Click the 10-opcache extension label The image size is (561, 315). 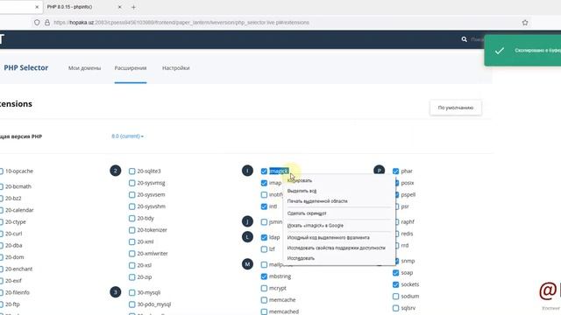coord(19,171)
